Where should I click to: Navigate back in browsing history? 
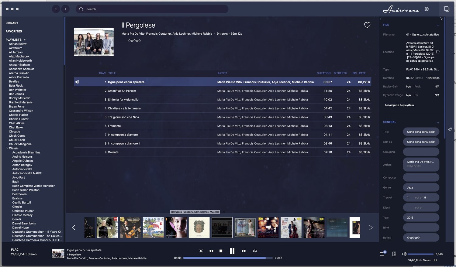point(56,9)
